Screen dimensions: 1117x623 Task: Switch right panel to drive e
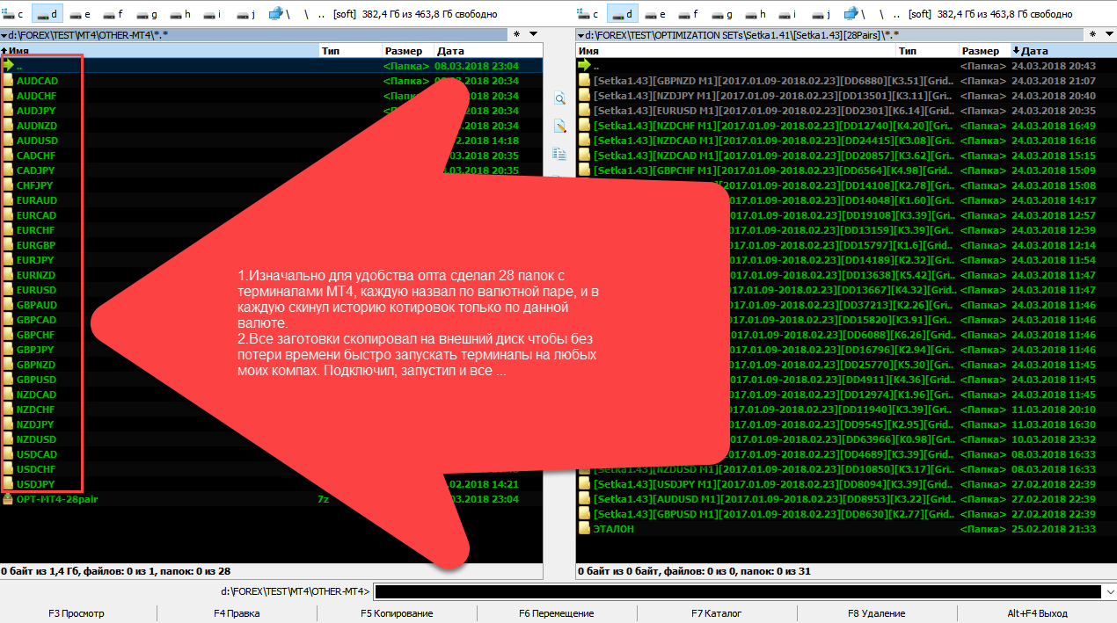click(x=656, y=13)
